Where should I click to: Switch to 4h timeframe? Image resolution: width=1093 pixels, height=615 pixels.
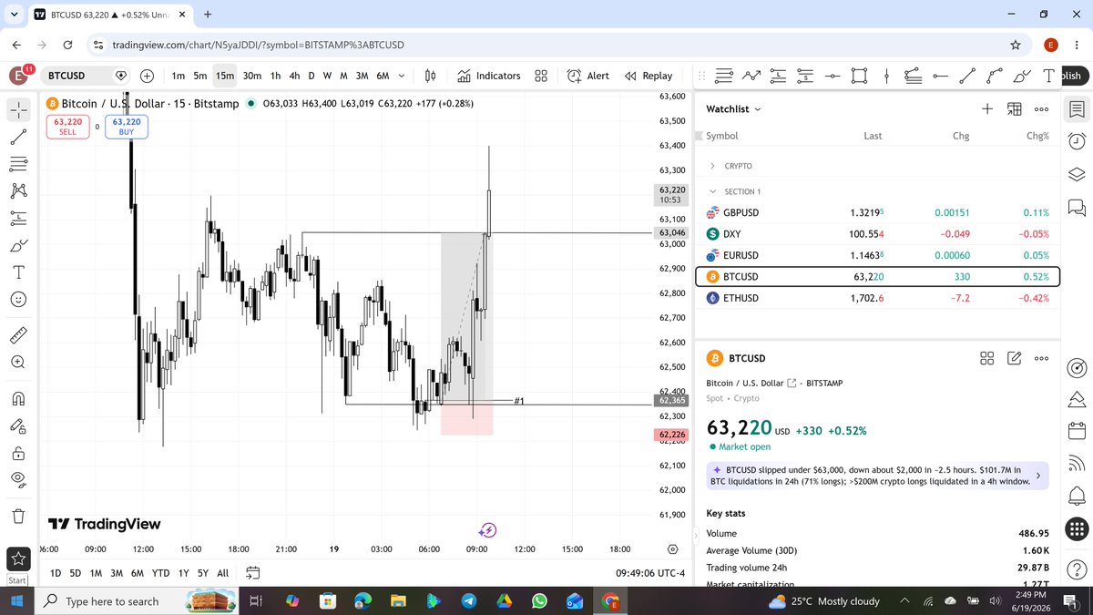pyautogui.click(x=294, y=76)
